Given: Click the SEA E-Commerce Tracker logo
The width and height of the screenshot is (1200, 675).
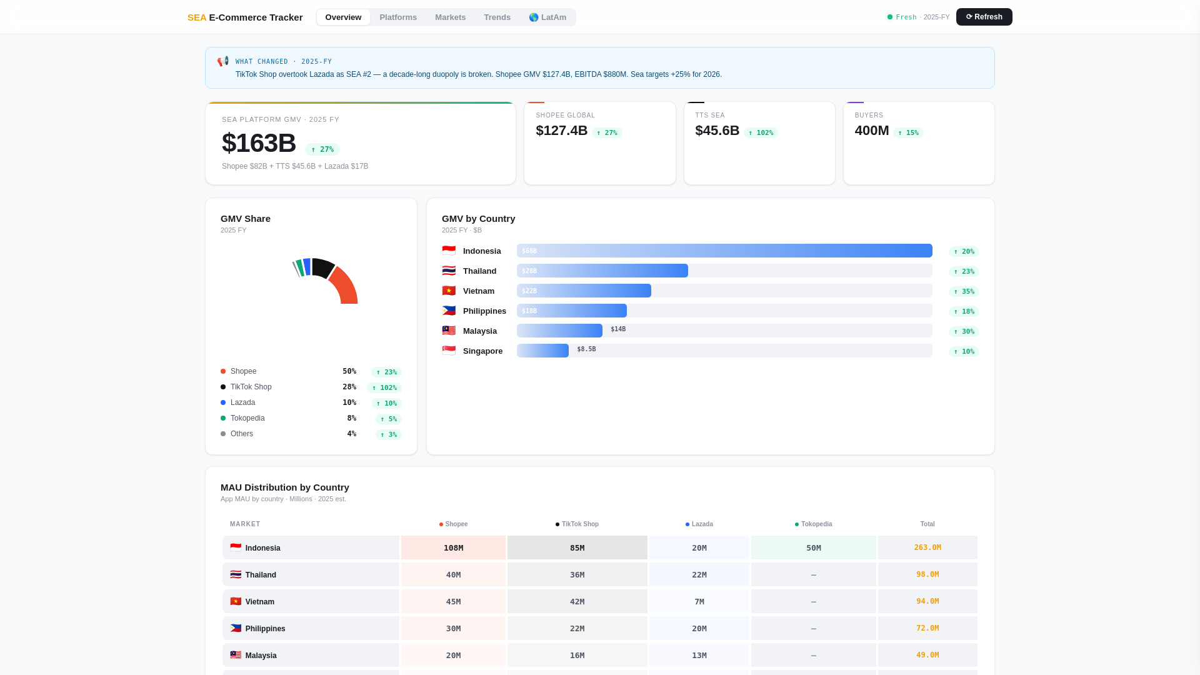Looking at the screenshot, I should click(x=245, y=17).
